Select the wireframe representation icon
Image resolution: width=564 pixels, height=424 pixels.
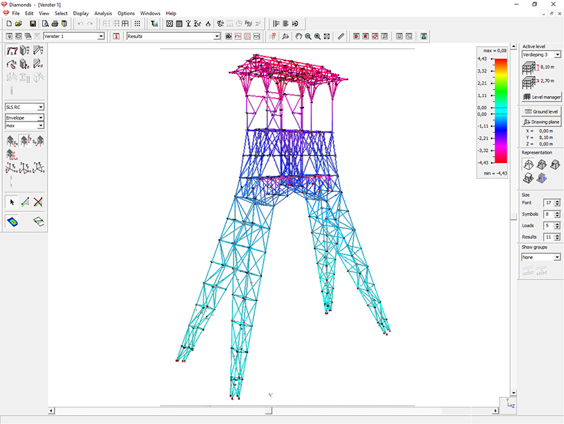tap(528, 165)
